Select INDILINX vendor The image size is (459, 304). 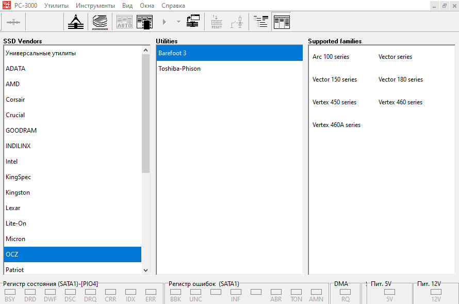pyautogui.click(x=73, y=146)
